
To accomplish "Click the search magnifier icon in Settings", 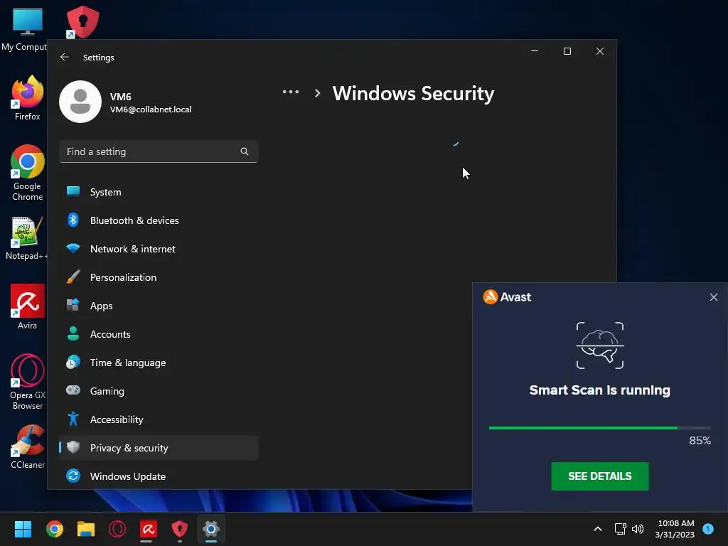I will 245,151.
